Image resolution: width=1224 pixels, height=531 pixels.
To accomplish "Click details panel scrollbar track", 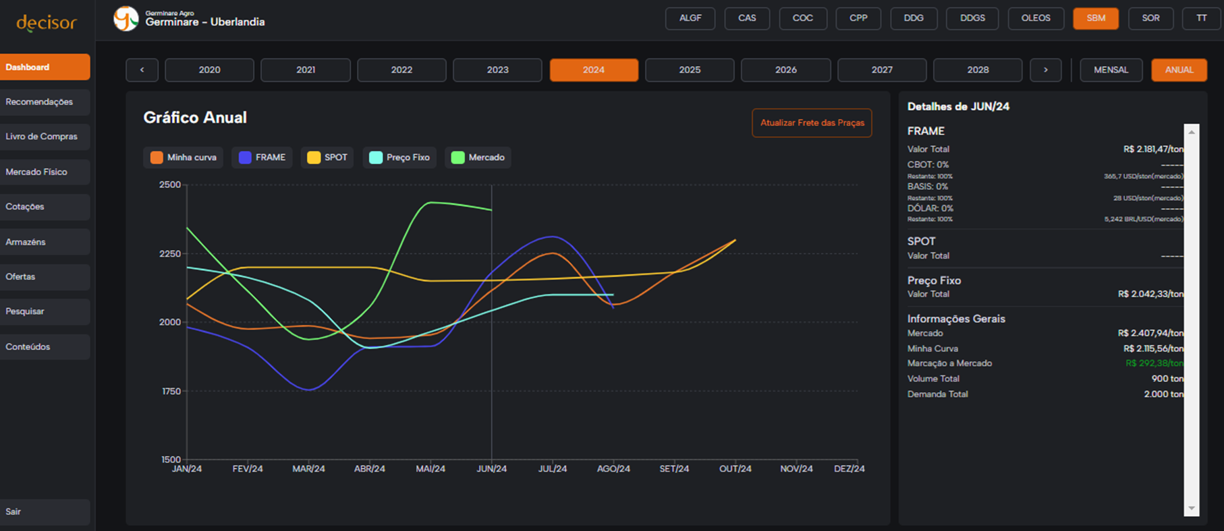I will (1192, 320).
